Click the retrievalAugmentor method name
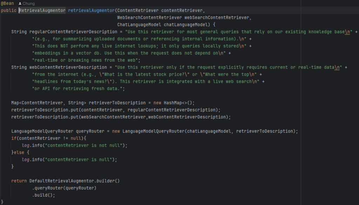The width and height of the screenshot is (359, 205). [91, 11]
